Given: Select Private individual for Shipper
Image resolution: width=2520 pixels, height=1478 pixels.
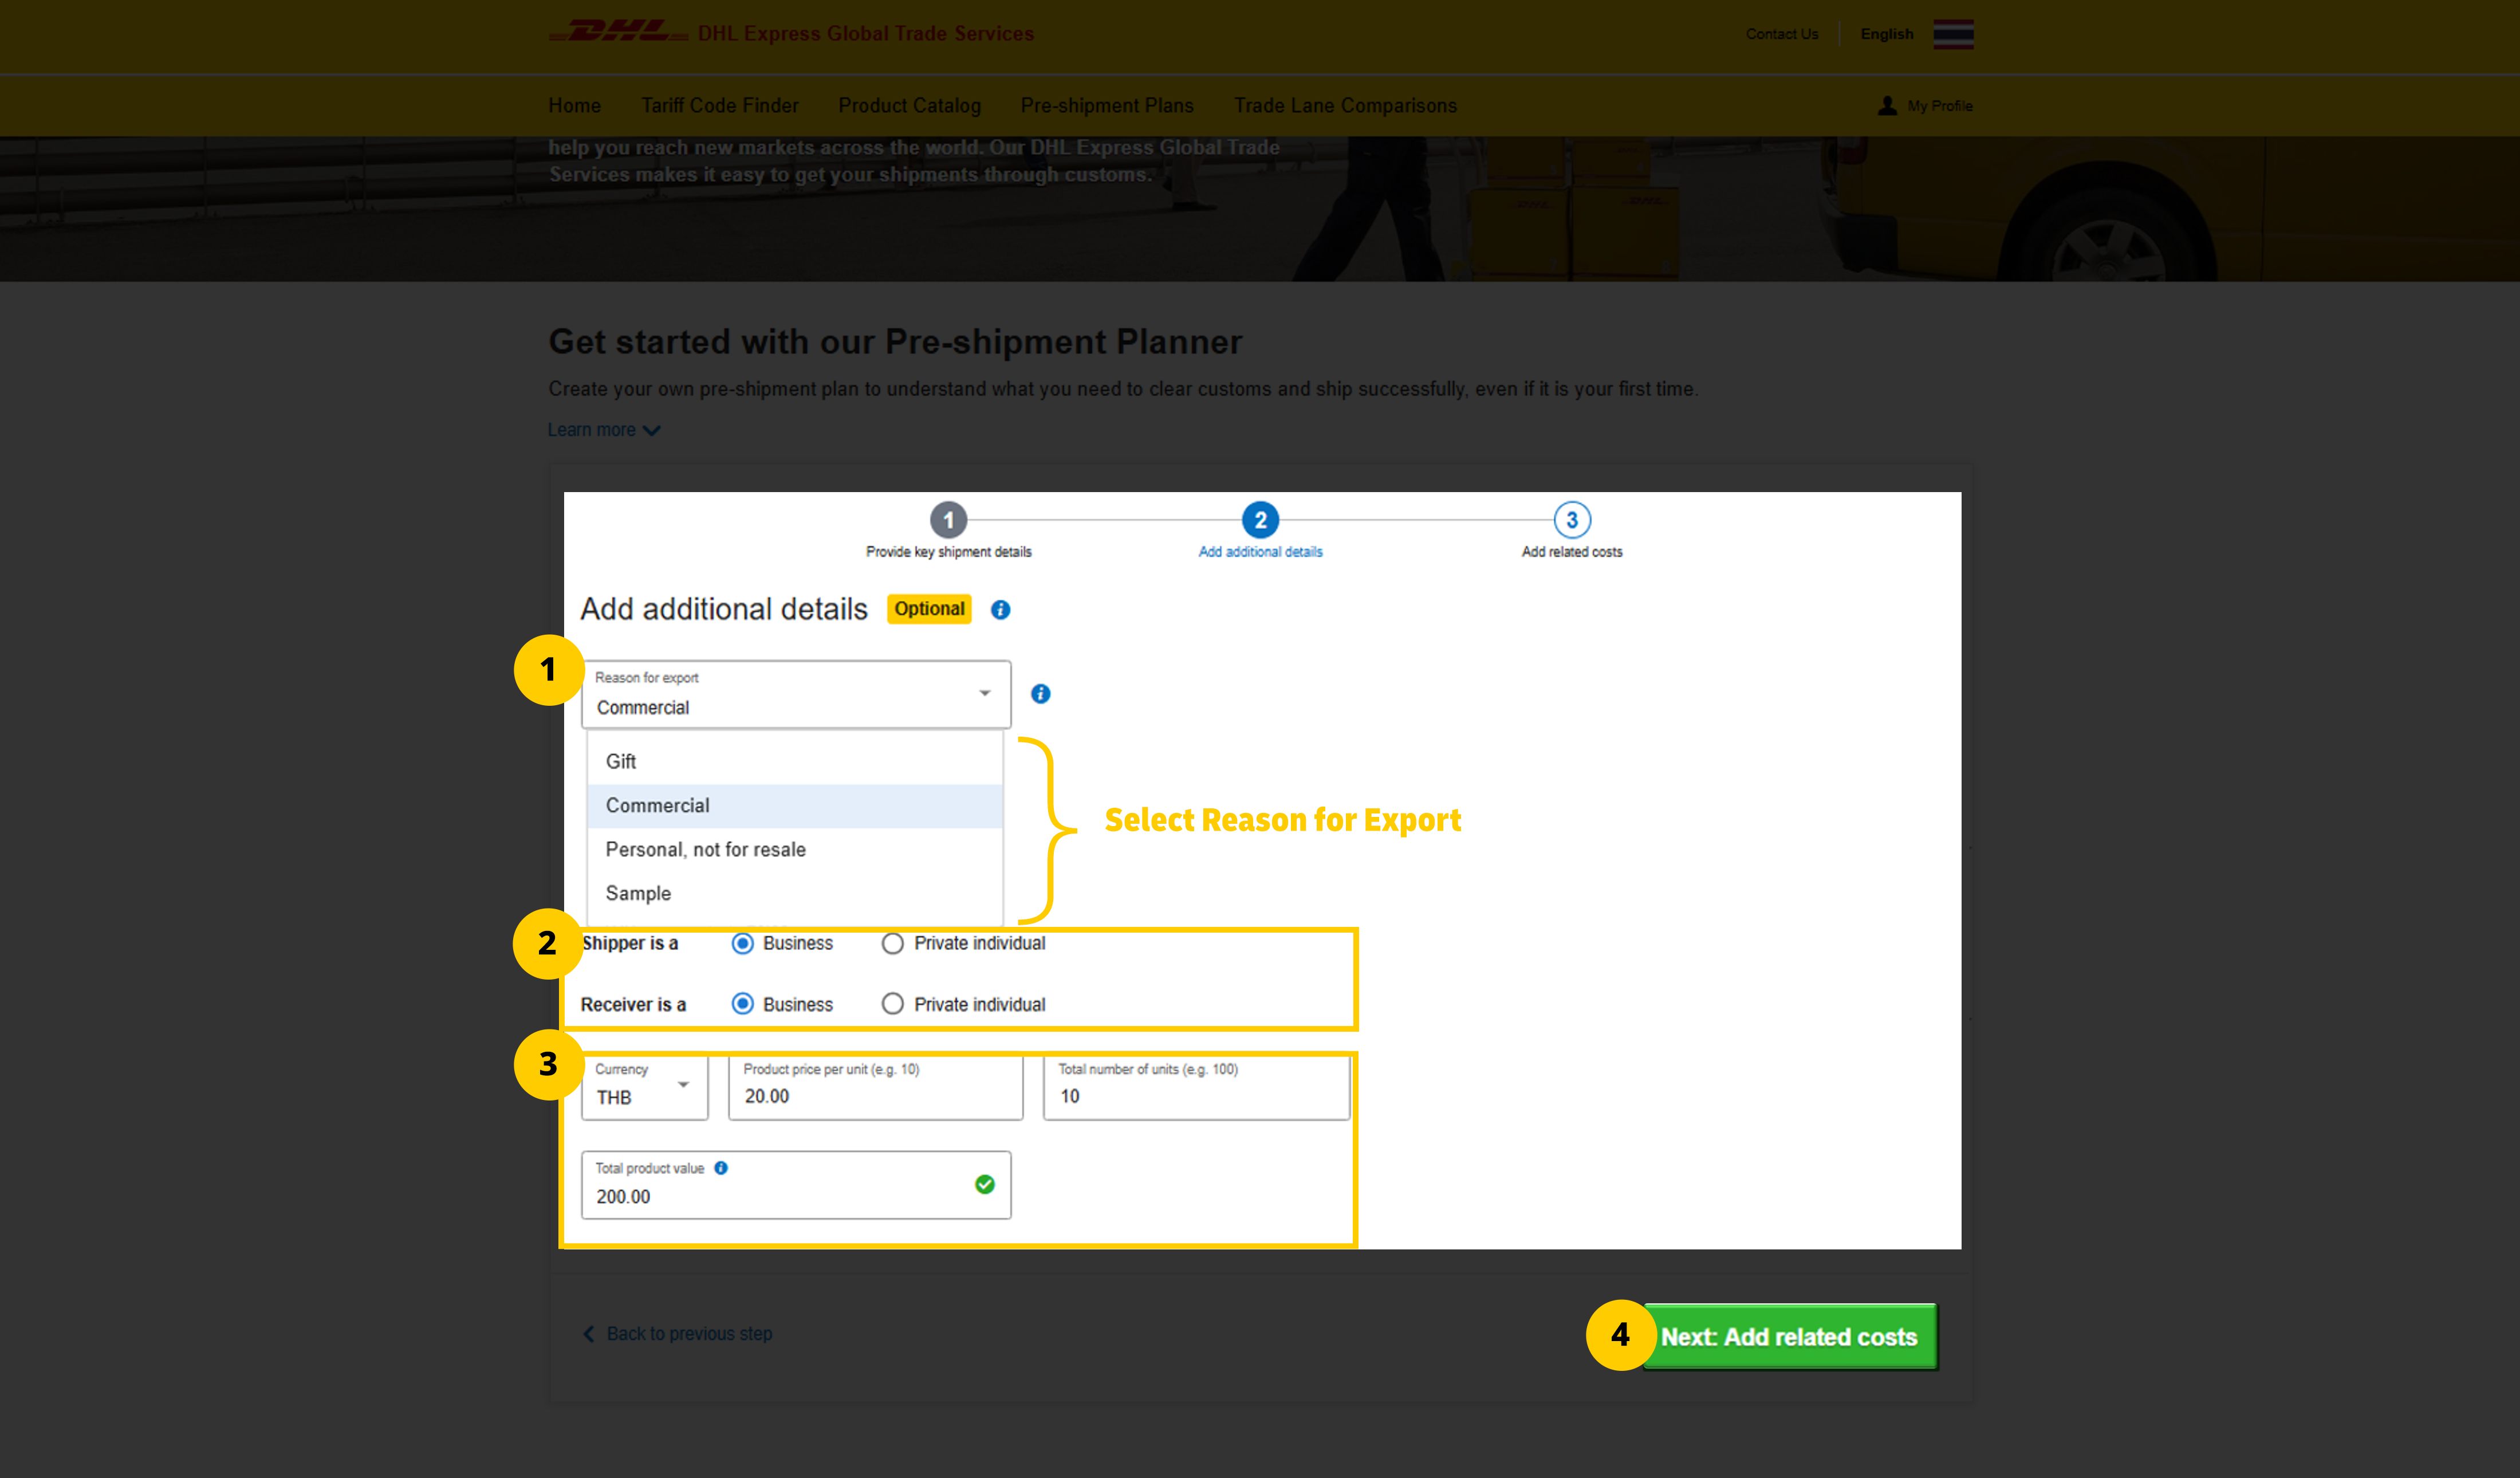Looking at the screenshot, I should click(891, 943).
